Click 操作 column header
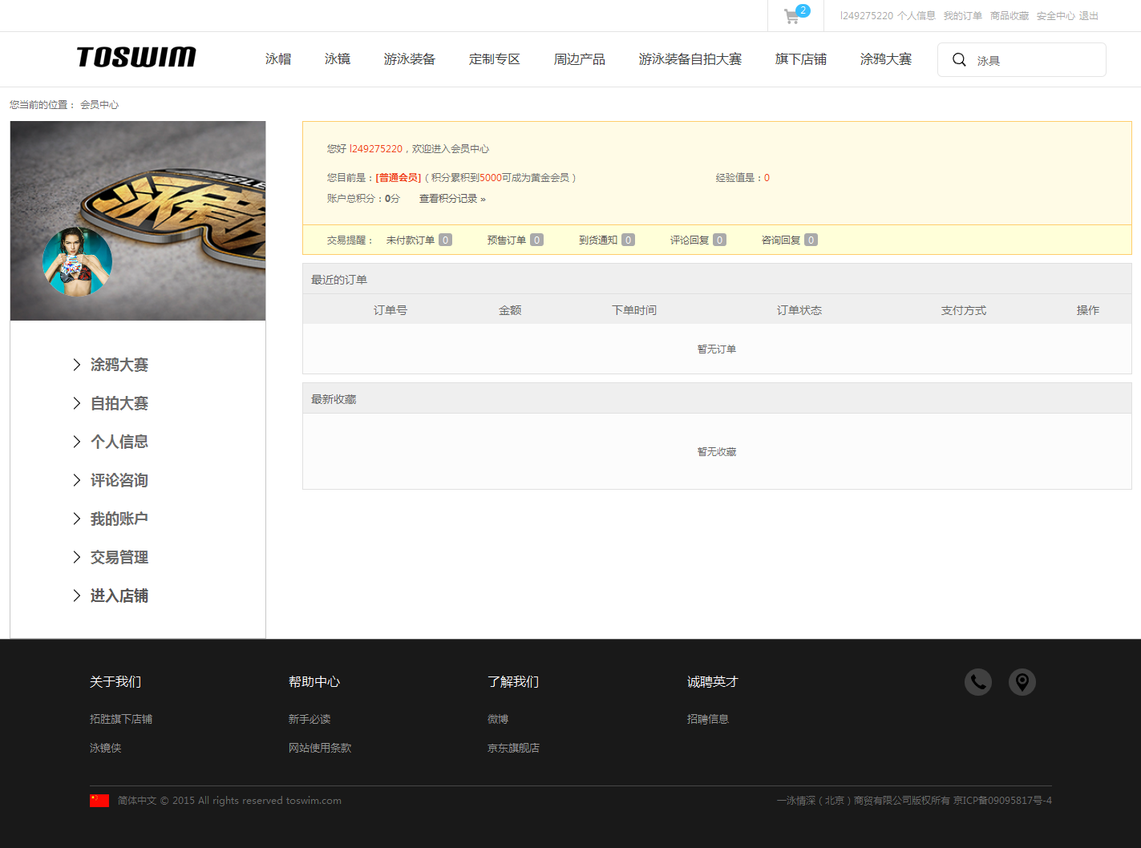The width and height of the screenshot is (1141, 848). pyautogui.click(x=1088, y=310)
